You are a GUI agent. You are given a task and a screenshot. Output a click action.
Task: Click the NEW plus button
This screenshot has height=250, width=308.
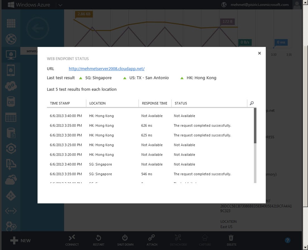click(20, 240)
